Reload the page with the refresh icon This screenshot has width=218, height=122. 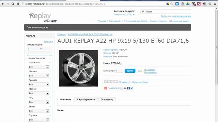pos(13,4)
